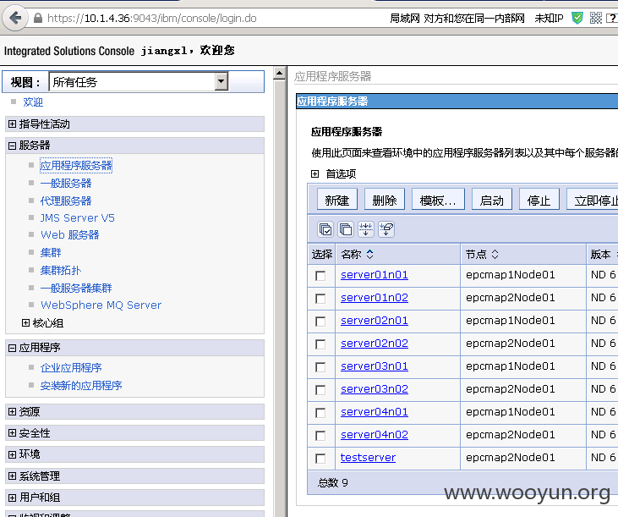Open the server04n01 server link
This screenshot has height=517, width=618.
375,412
